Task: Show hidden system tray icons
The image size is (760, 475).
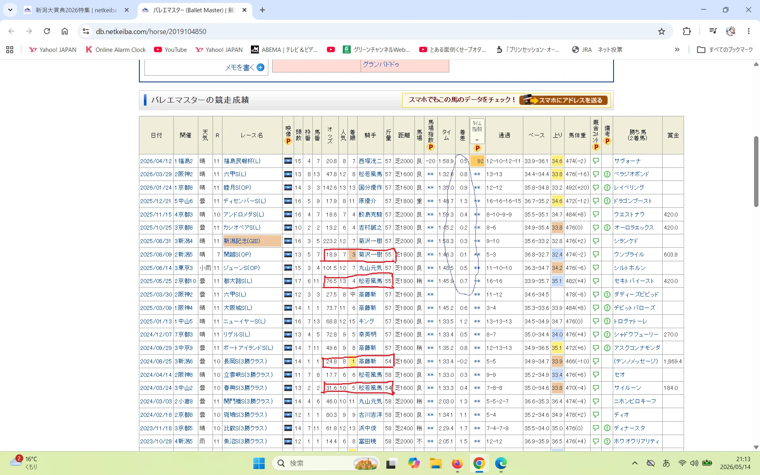Action: tap(635, 463)
